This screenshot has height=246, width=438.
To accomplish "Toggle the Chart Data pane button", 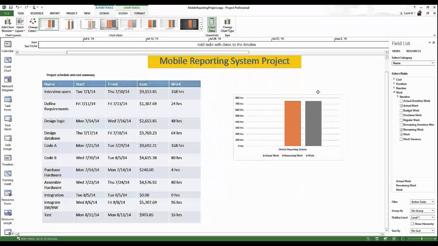I will click(212, 25).
